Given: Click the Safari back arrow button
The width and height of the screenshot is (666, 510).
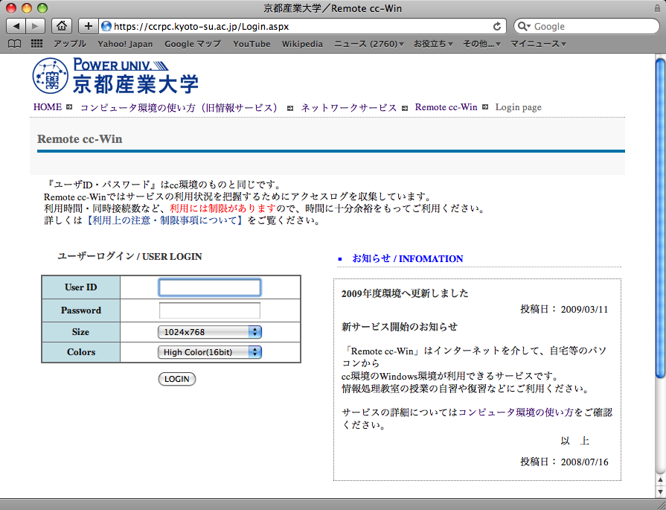Looking at the screenshot, I should point(16,26).
